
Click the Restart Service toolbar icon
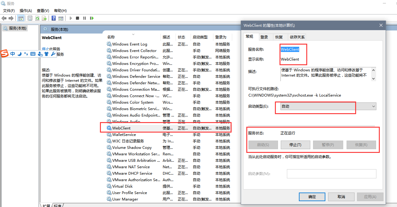[x=92, y=18]
